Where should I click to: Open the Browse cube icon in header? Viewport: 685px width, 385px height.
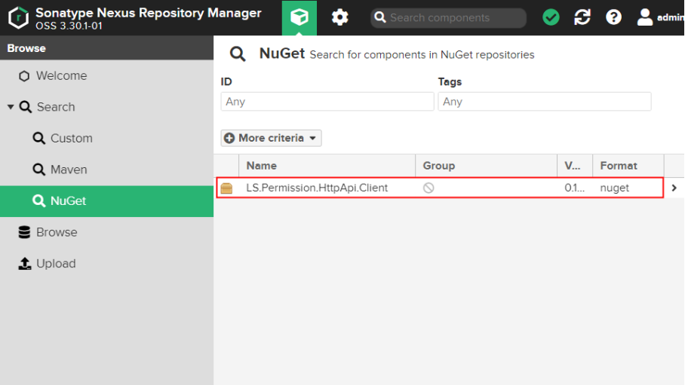coord(299,18)
